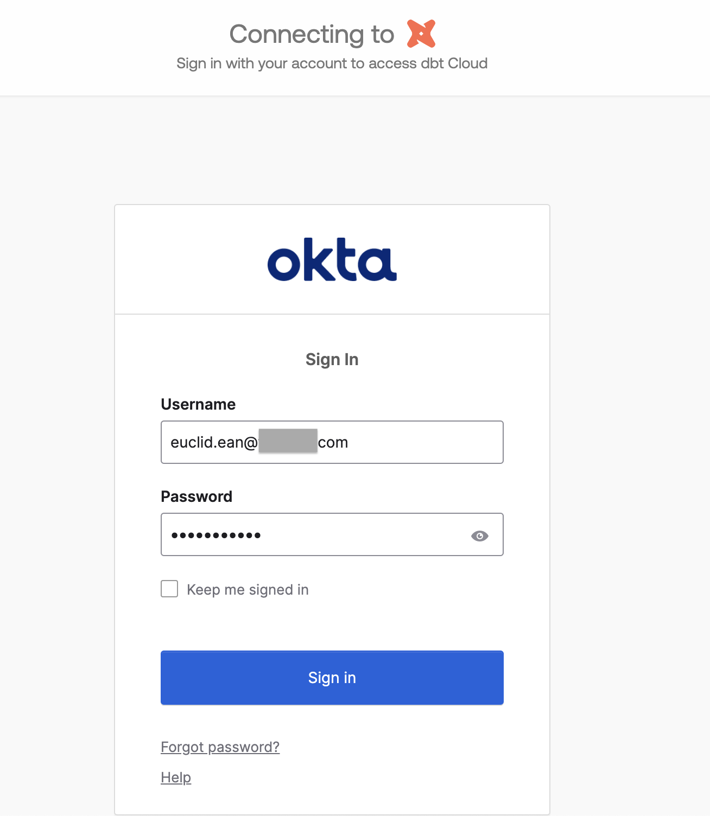
Task: Toggle password visibility using the eye icon
Action: (480, 536)
